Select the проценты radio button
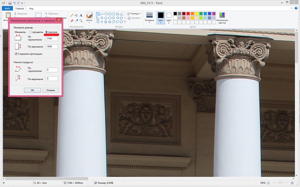300x187 pixels. pos(31,32)
